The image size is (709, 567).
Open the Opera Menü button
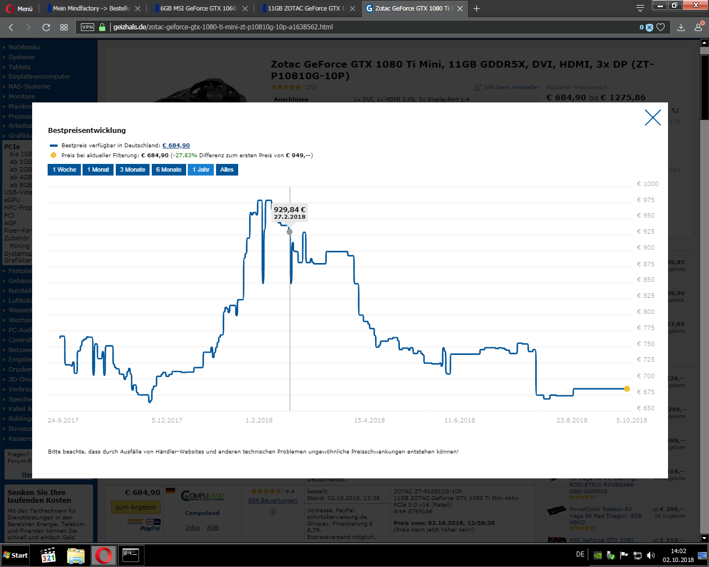point(19,8)
